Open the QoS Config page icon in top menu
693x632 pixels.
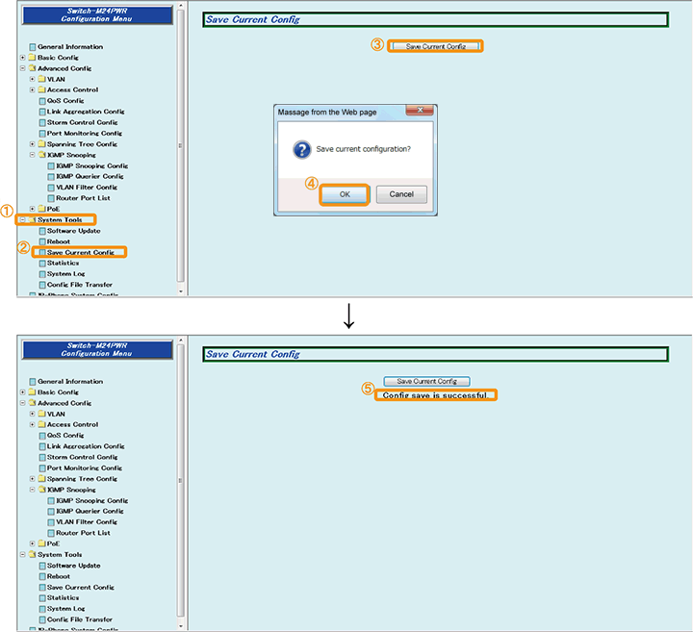pos(41,100)
